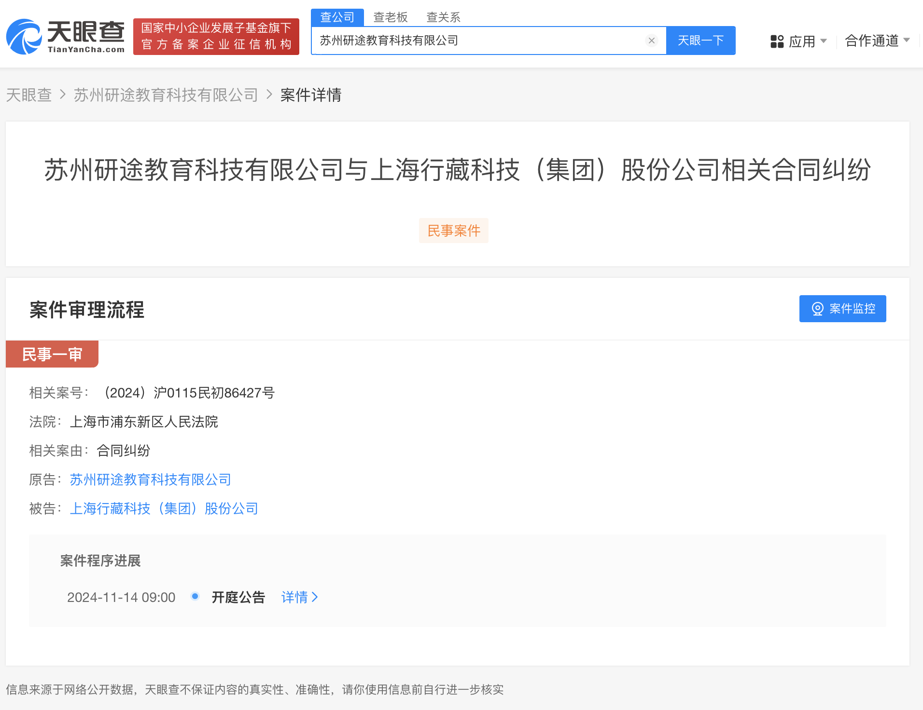Open 苏州研途教育科技有限公司 breadcrumb link
The image size is (923, 710).
click(x=166, y=95)
